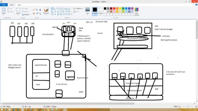Screen dimensions: 198x111
Task: Select the Text tool
Action: coord(40,10)
